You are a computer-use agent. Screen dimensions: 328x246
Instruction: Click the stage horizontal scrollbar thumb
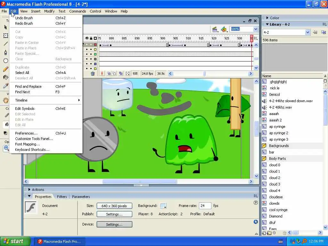(x=140, y=181)
